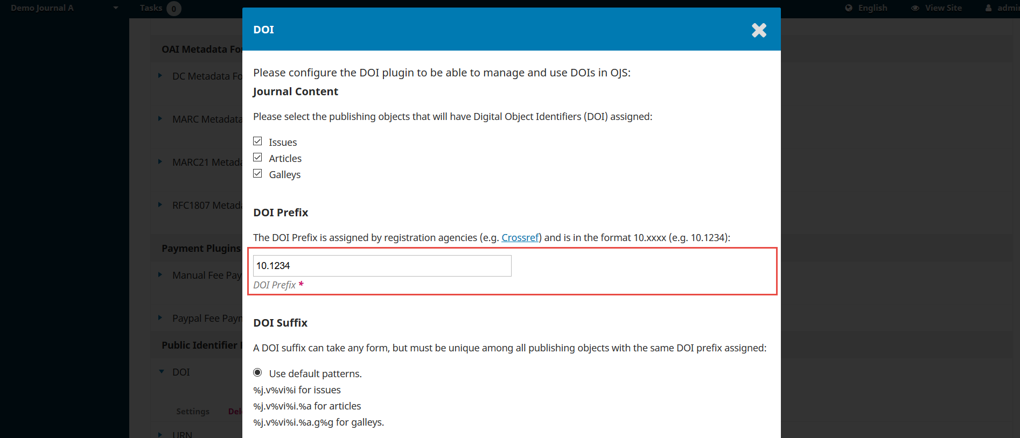1020x438 pixels.
Task: Expand the Manual Fee Payment plugin row
Action: tap(160, 274)
